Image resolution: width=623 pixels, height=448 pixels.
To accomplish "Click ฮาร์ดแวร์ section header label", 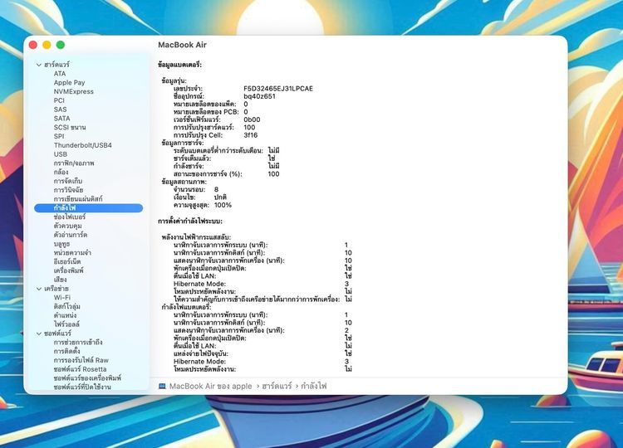I will point(56,65).
